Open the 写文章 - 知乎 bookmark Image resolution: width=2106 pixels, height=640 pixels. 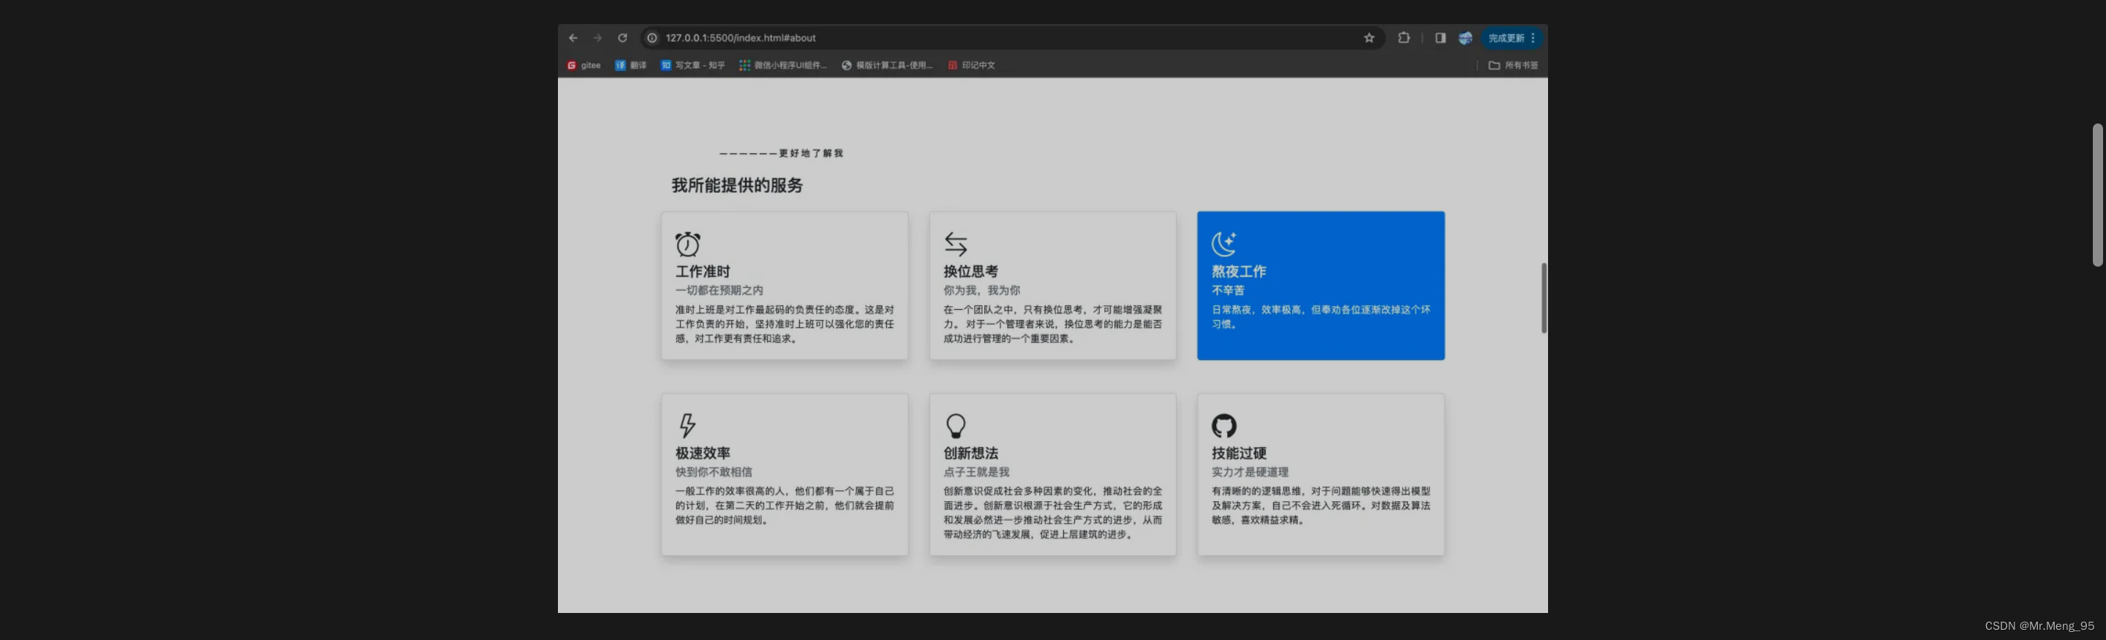click(692, 65)
